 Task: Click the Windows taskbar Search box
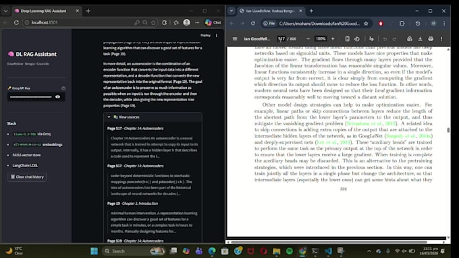click(x=133, y=251)
